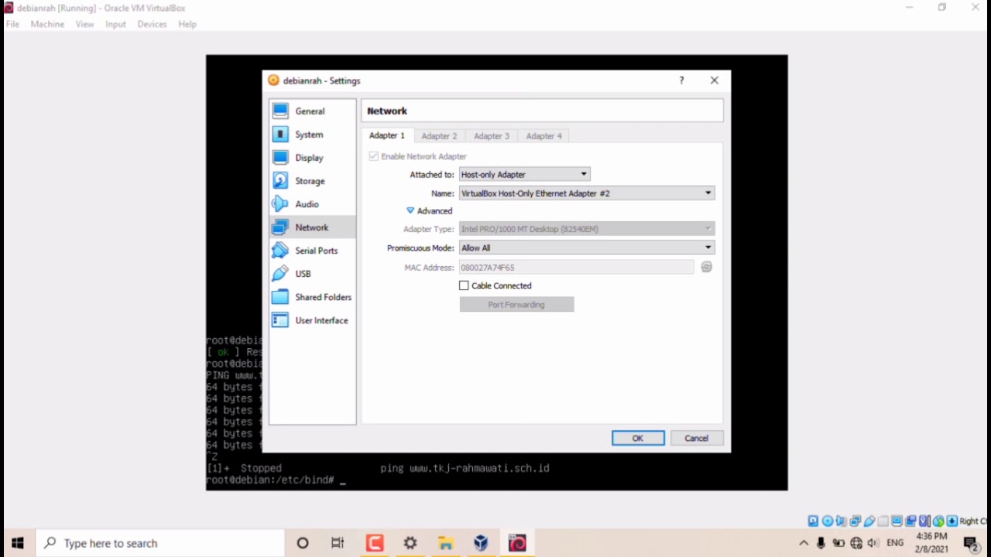The width and height of the screenshot is (991, 557).
Task: Open the Attached to dropdown
Action: [524, 174]
